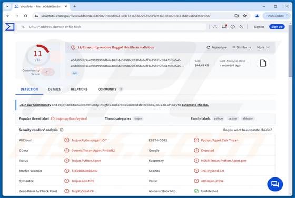Expand the Similar dropdown

[x=242, y=47]
